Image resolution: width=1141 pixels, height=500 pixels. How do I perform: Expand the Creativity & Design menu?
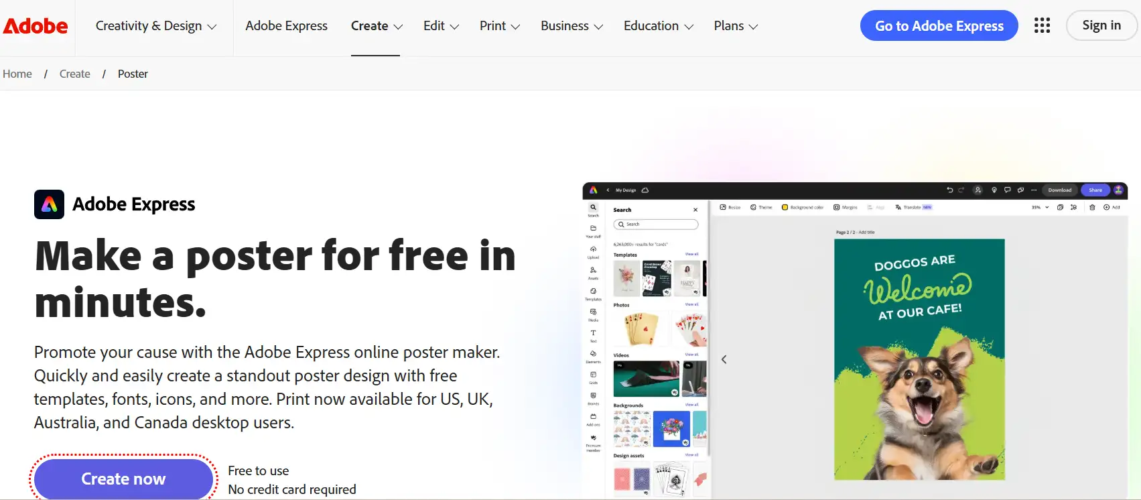click(156, 26)
